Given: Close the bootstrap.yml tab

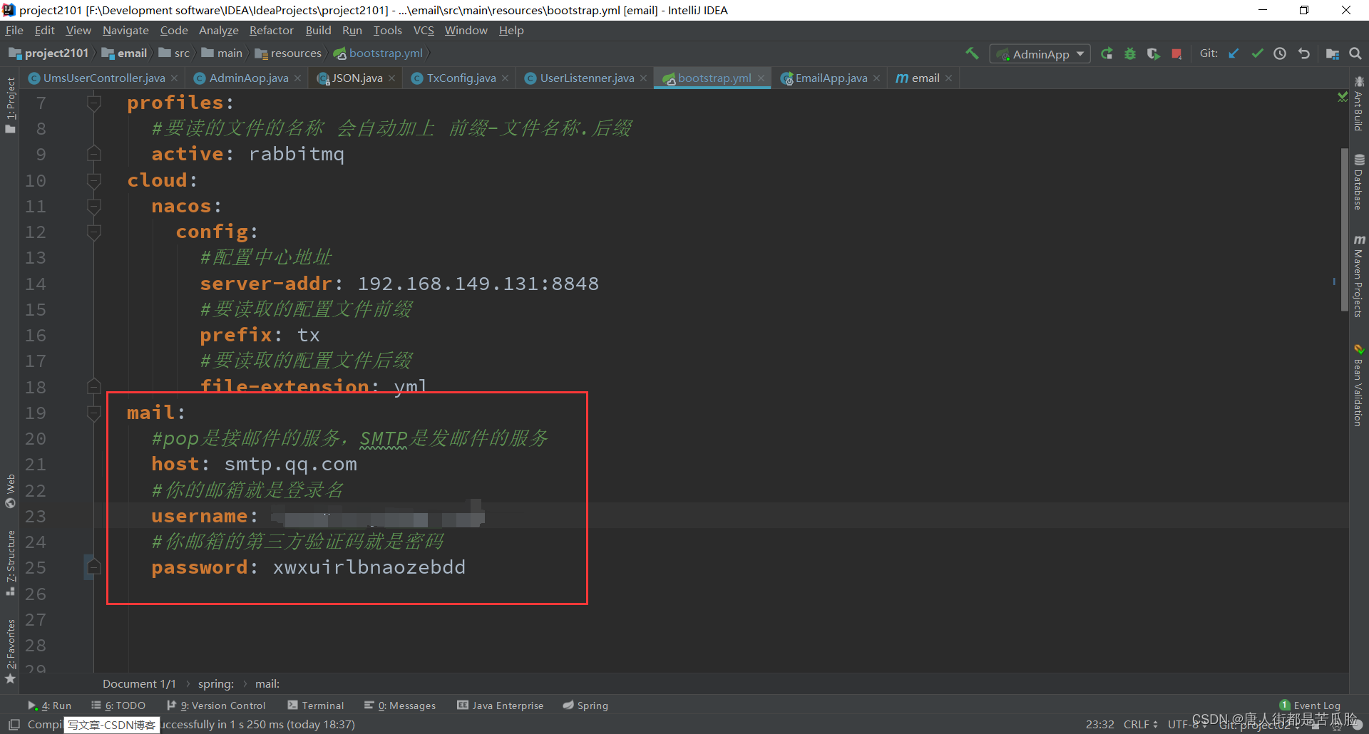Looking at the screenshot, I should 761,78.
